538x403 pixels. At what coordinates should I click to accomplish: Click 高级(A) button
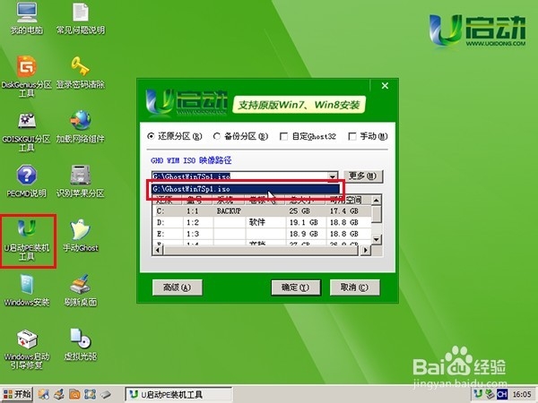pos(178,287)
